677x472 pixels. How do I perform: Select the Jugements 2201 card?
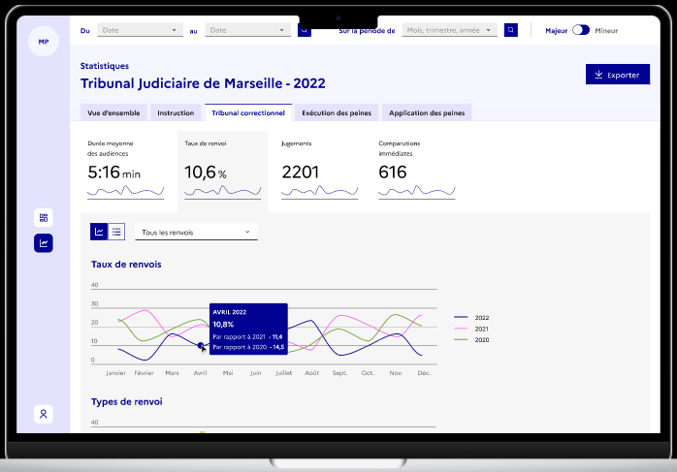pyautogui.click(x=319, y=170)
